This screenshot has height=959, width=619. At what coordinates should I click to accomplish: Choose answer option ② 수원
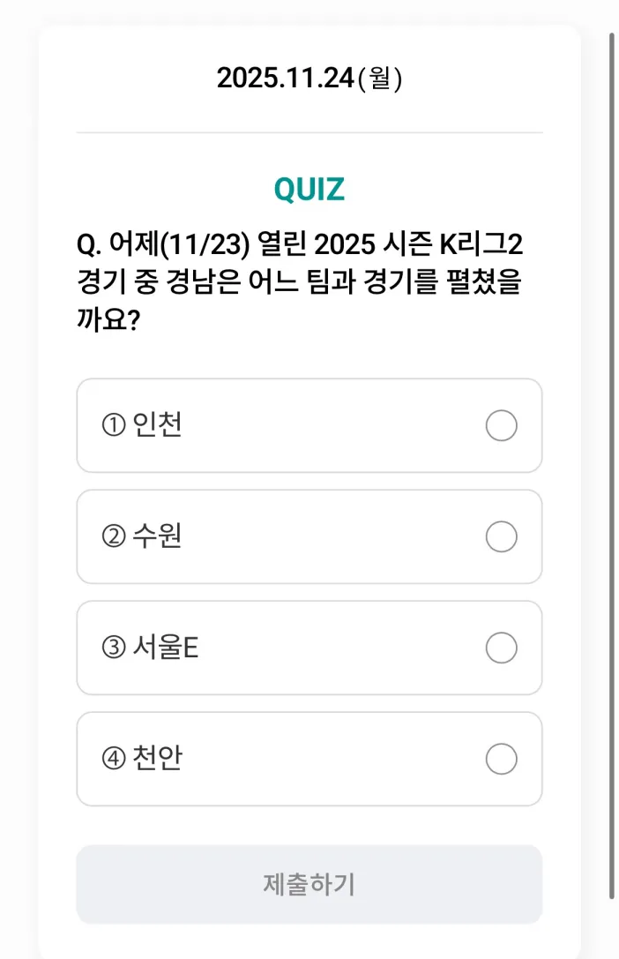pos(309,537)
